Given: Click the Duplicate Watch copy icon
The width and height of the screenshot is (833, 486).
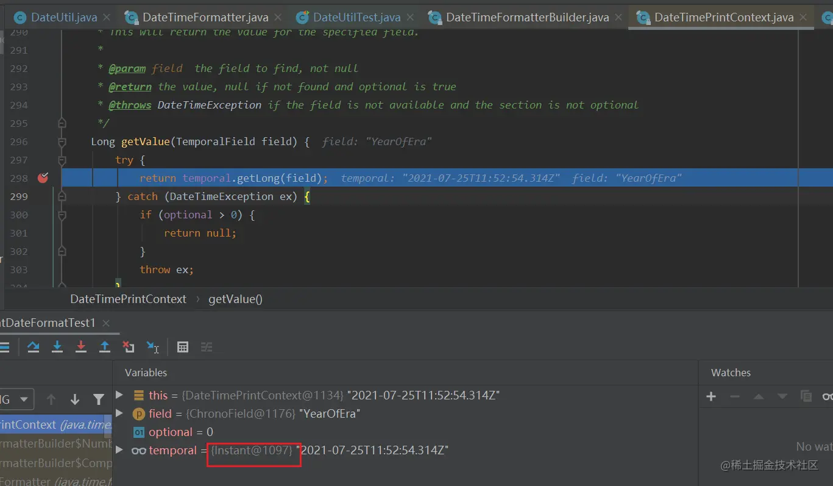Looking at the screenshot, I should click(x=806, y=396).
